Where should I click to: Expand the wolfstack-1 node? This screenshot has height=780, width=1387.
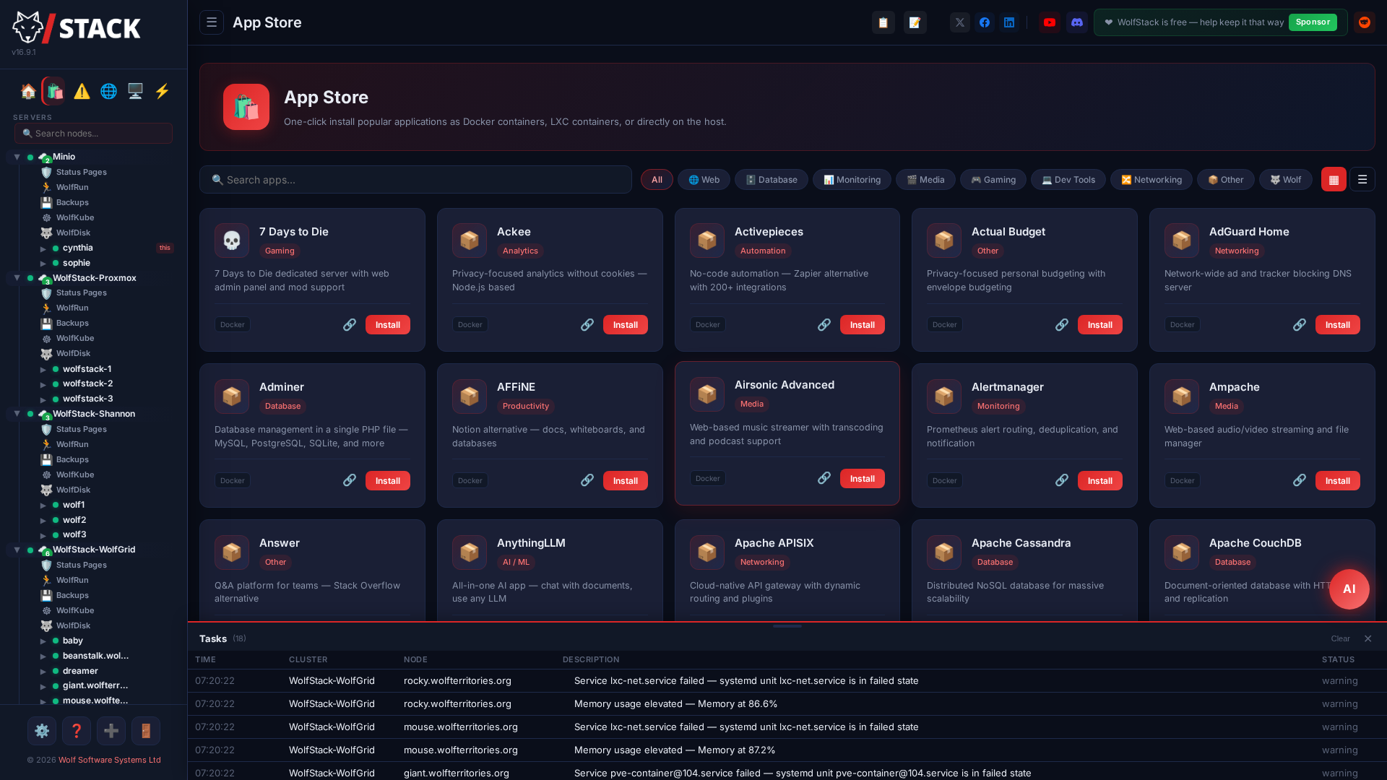[x=43, y=370]
